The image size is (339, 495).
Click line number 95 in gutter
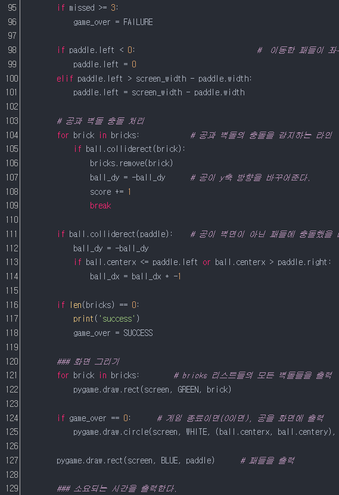point(12,8)
